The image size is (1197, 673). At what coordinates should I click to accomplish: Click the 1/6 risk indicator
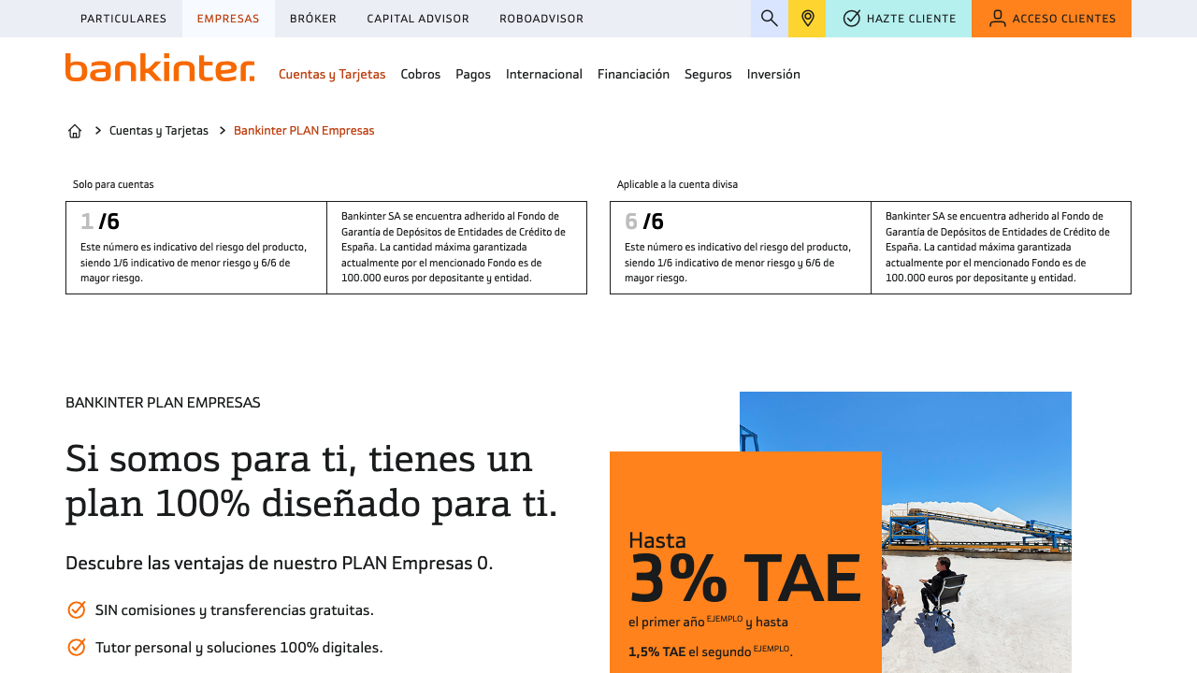[x=100, y=222]
